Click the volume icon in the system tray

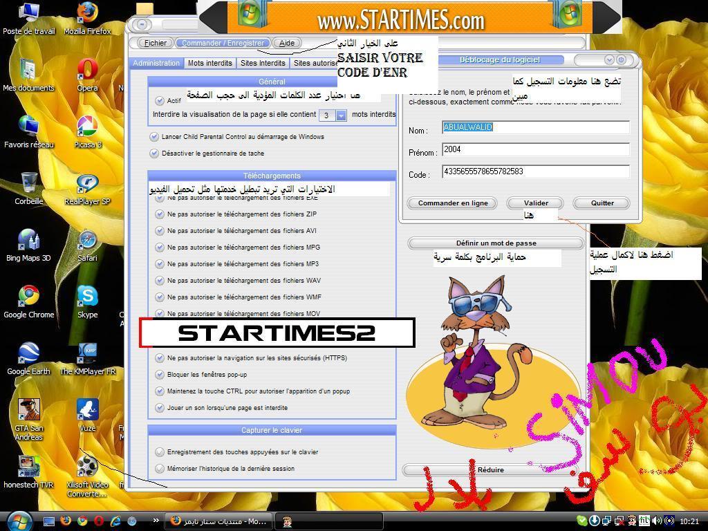pos(658,521)
